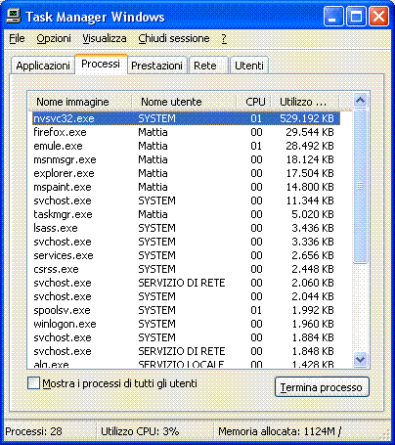This screenshot has height=445, width=395.
Task: Open the Visualizza menu
Action: point(105,38)
